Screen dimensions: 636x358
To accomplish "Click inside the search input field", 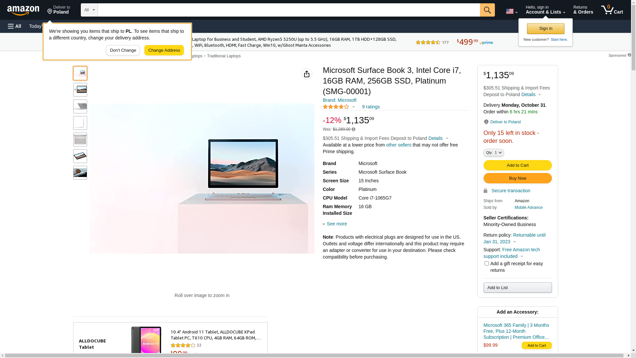I will click(288, 10).
